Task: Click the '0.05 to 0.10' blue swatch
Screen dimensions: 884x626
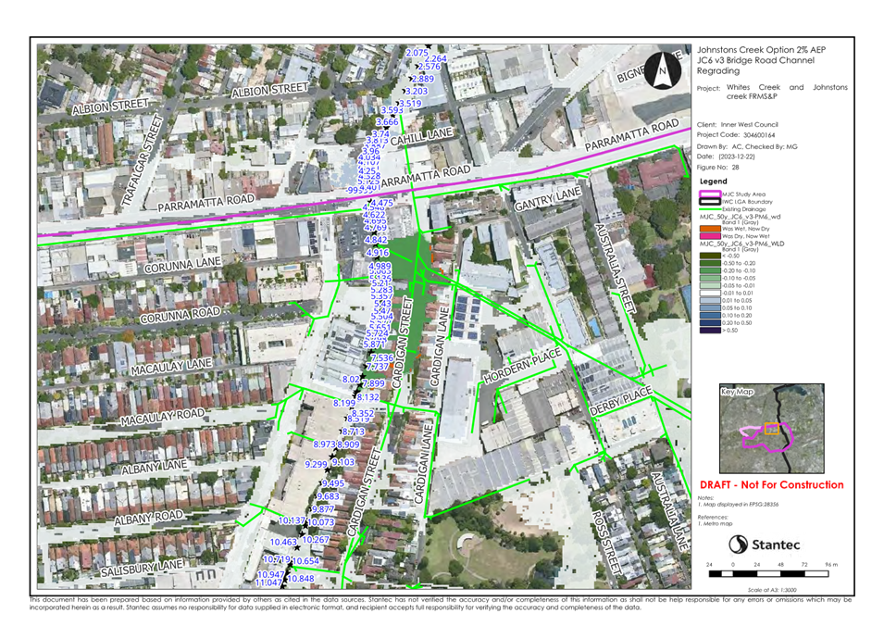Action: coord(710,308)
